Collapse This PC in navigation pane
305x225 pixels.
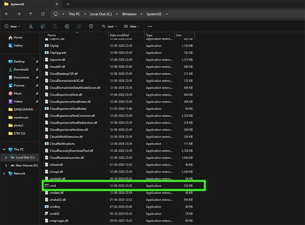(x=4, y=149)
